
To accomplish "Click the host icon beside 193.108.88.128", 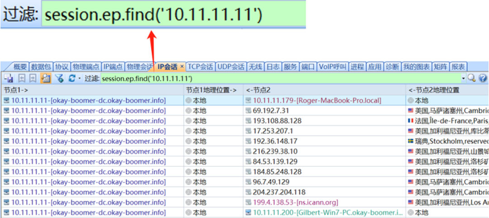I will [x=249, y=121].
